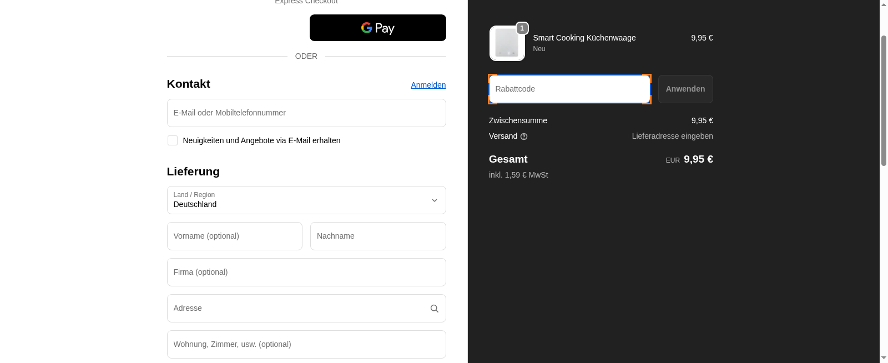The height and width of the screenshot is (363, 888).
Task: Focus the E-Mail oder Mobiltelefonnummer field
Action: coord(306,113)
